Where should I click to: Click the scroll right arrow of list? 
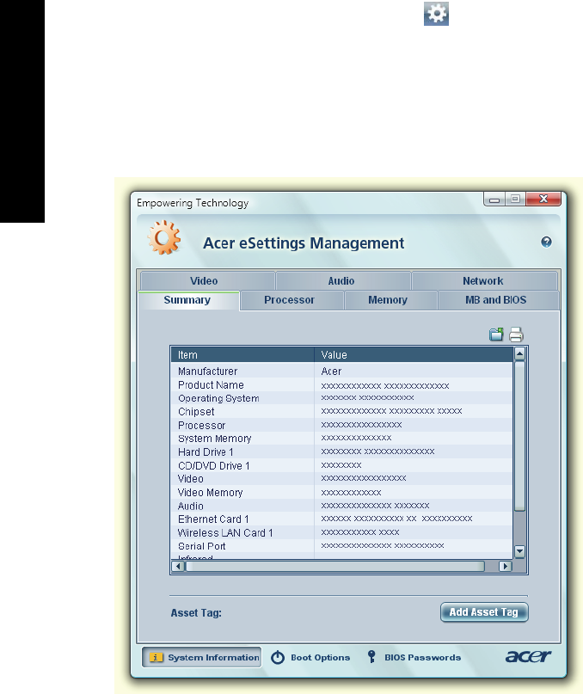(x=505, y=566)
